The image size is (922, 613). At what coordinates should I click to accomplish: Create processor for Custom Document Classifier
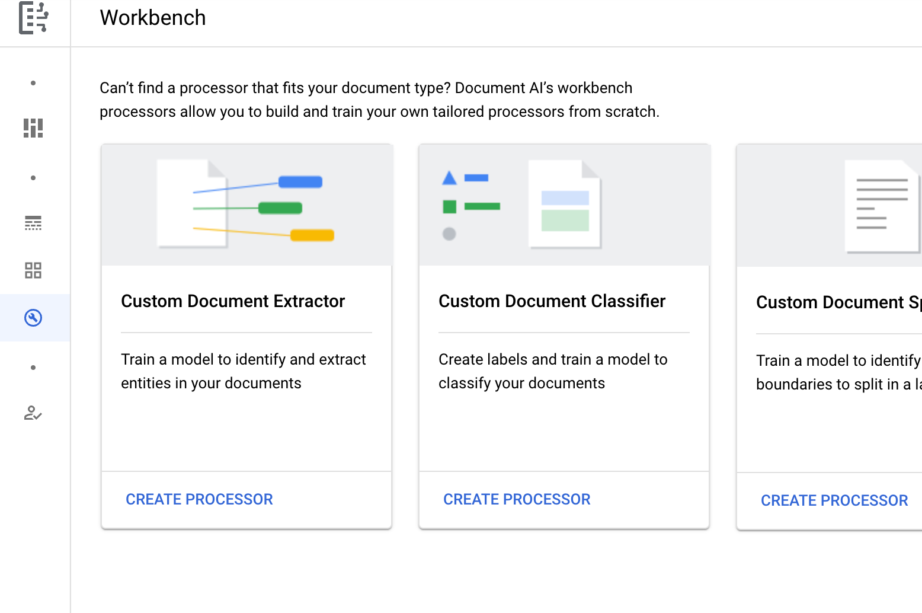(517, 499)
